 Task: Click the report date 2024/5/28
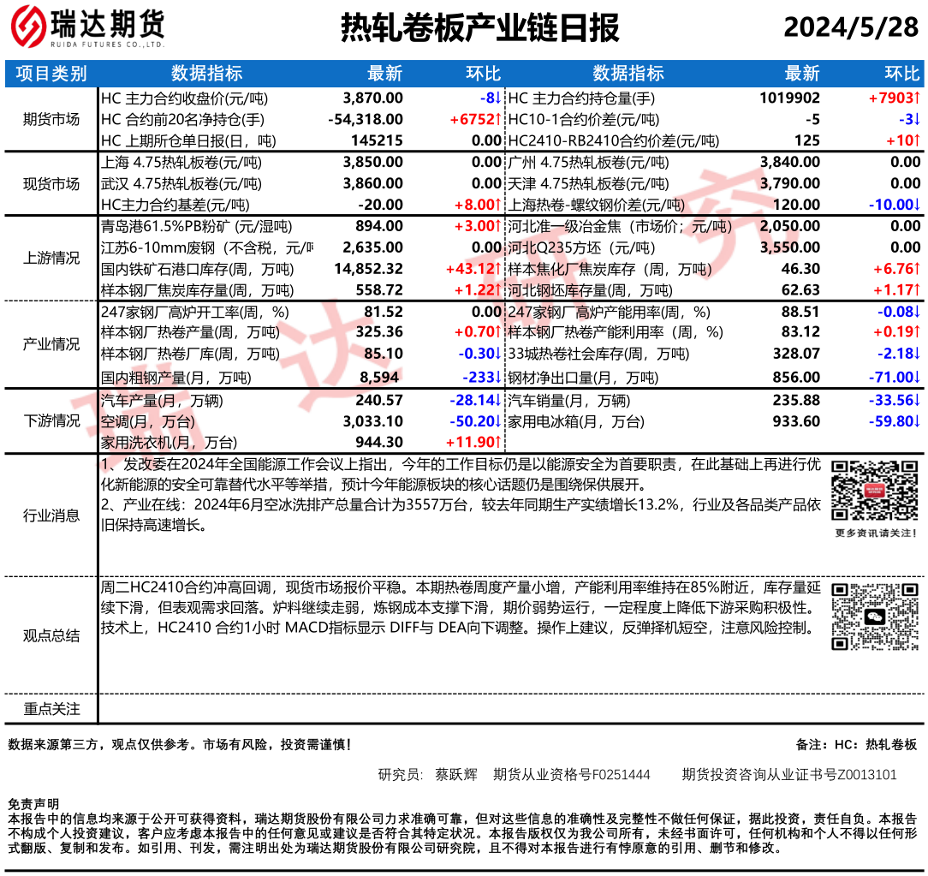coord(850,29)
